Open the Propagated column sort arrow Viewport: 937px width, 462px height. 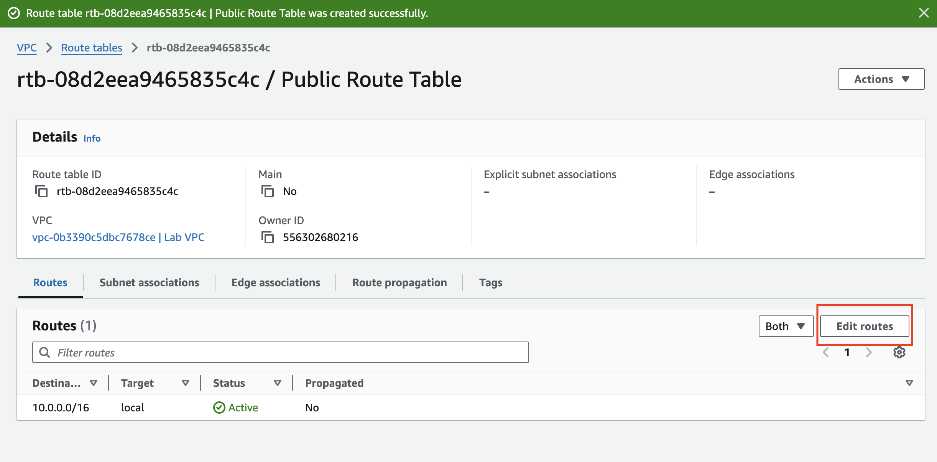(909, 383)
